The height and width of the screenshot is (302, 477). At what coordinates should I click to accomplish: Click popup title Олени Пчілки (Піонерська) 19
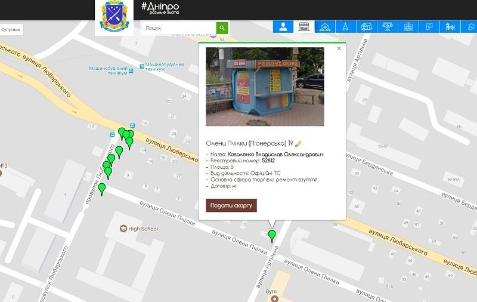[x=249, y=143]
